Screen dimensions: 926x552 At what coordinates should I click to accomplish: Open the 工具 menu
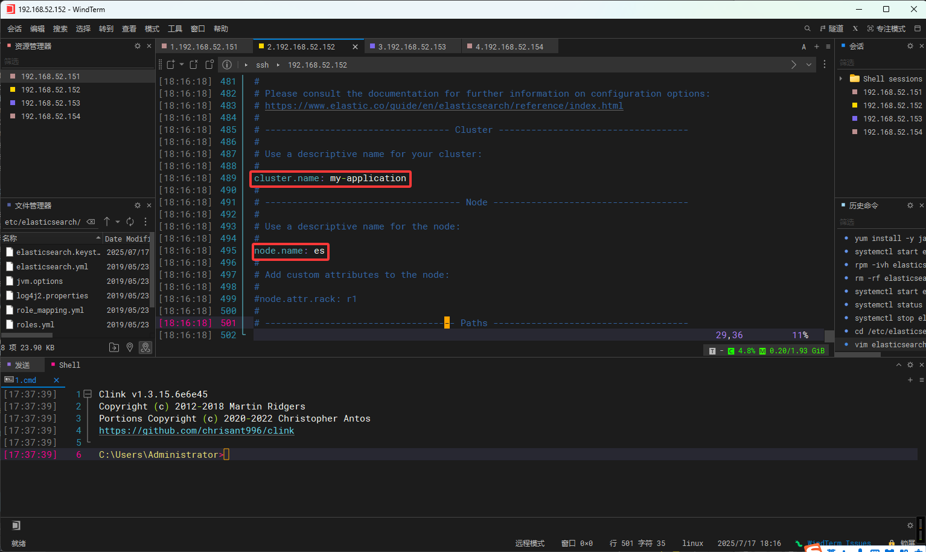tap(175, 28)
